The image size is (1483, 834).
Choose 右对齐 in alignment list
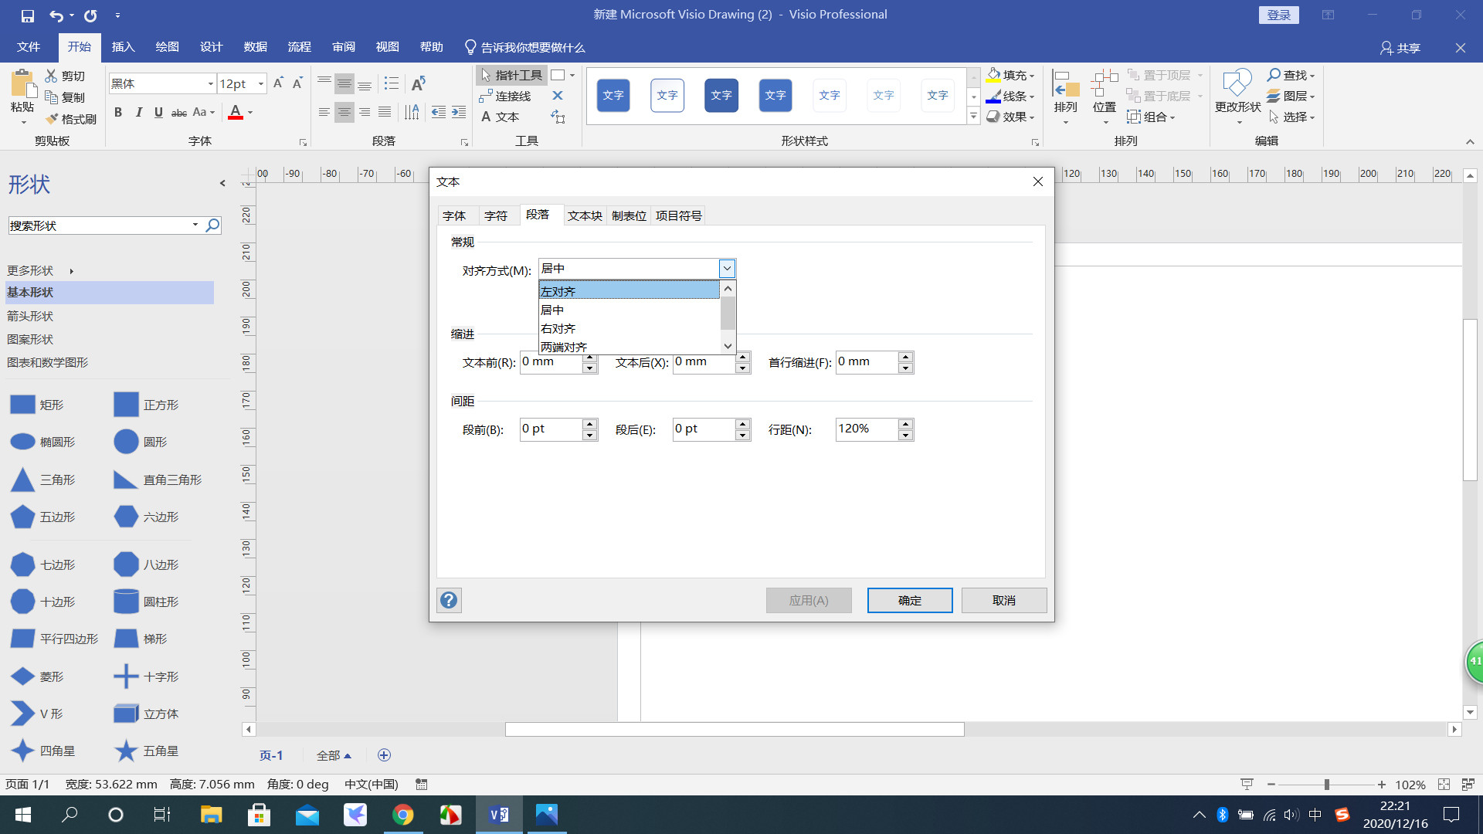coord(558,328)
